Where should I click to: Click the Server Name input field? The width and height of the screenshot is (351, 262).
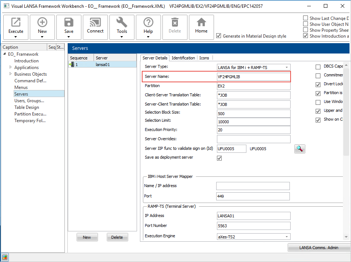(253, 77)
